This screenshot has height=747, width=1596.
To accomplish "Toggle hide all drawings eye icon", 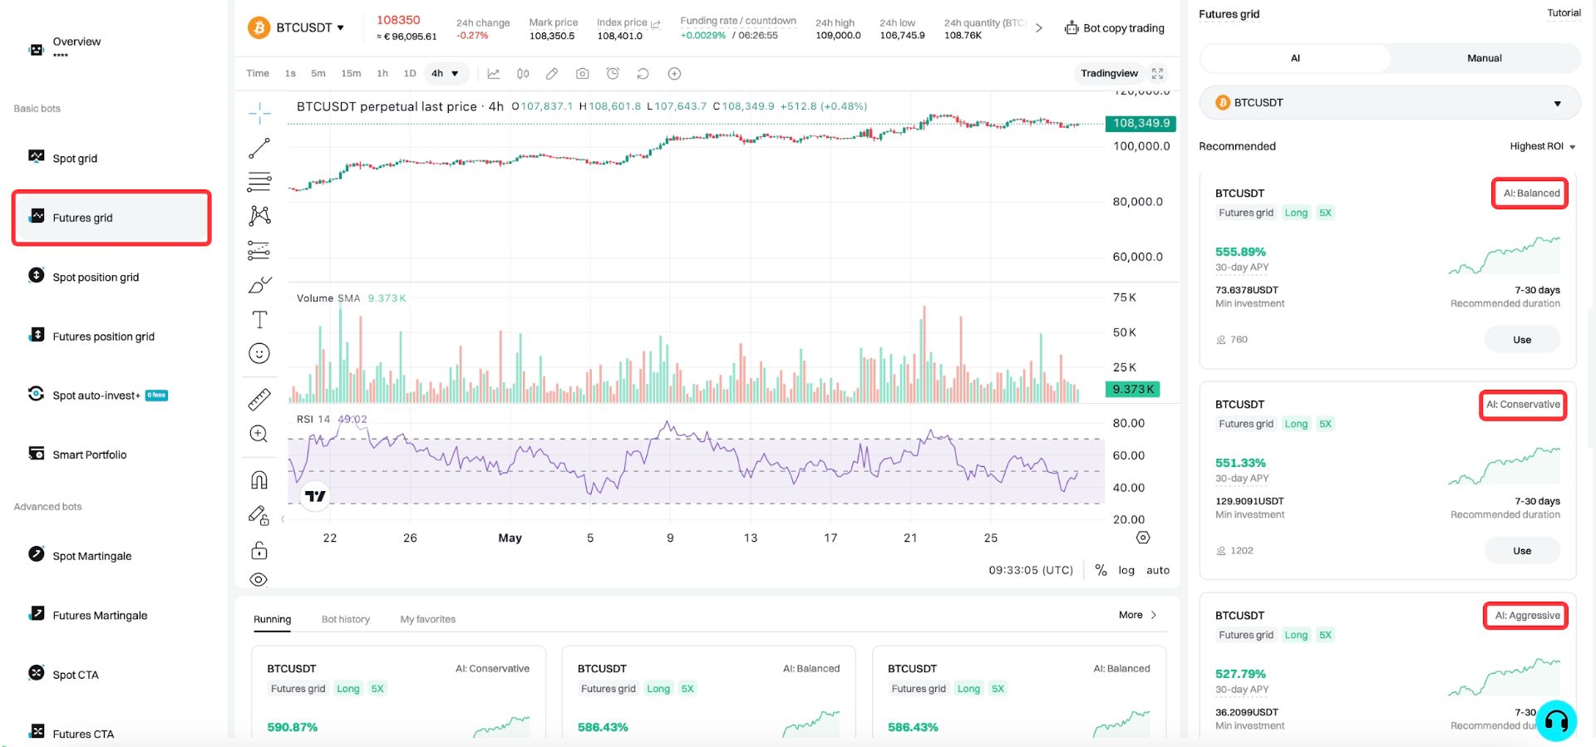I will pos(259,580).
